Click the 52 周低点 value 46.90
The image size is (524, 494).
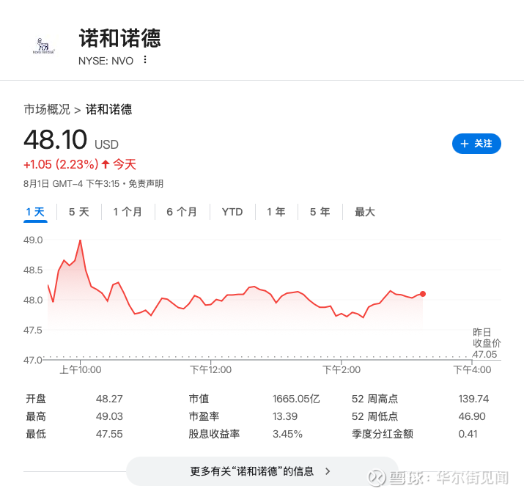472,416
